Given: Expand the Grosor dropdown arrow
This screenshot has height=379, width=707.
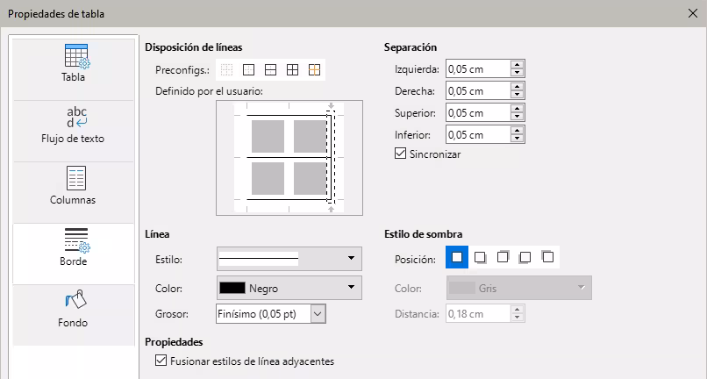Looking at the screenshot, I should 318,314.
